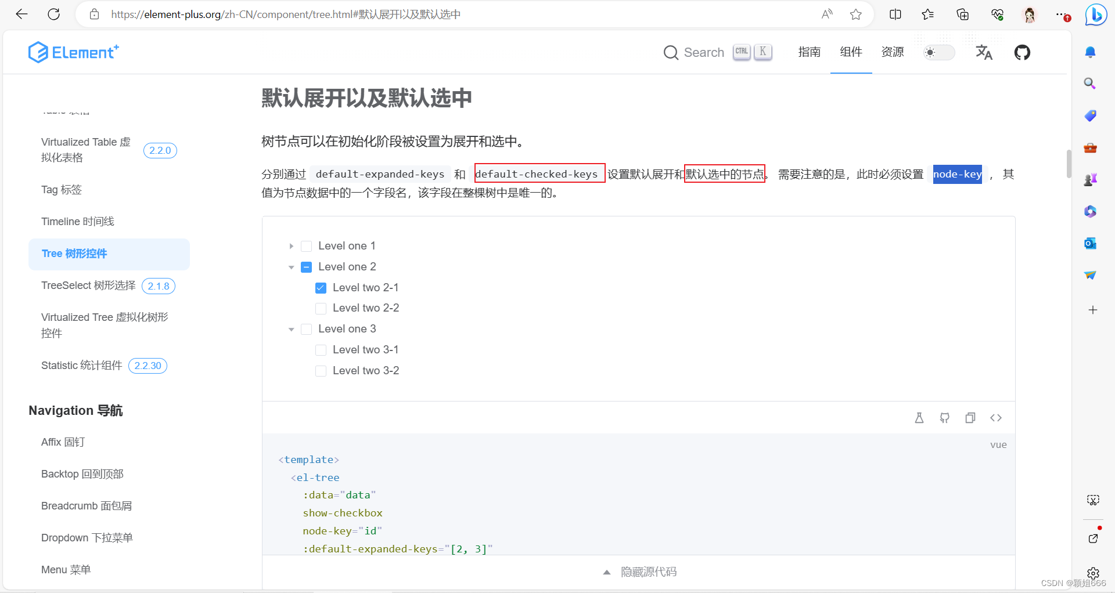This screenshot has height=593, width=1115.
Task: Open the language switch icon
Action: 984,52
